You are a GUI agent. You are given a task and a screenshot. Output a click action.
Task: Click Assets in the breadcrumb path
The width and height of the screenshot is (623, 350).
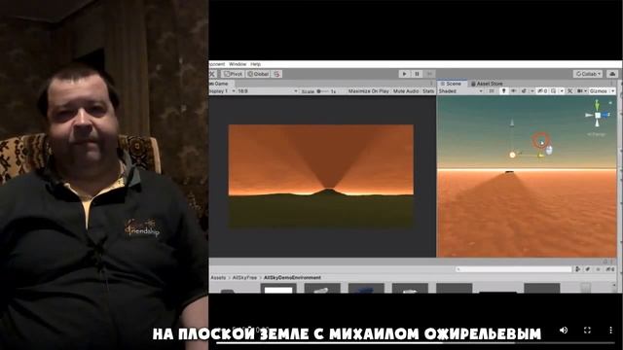tap(218, 278)
